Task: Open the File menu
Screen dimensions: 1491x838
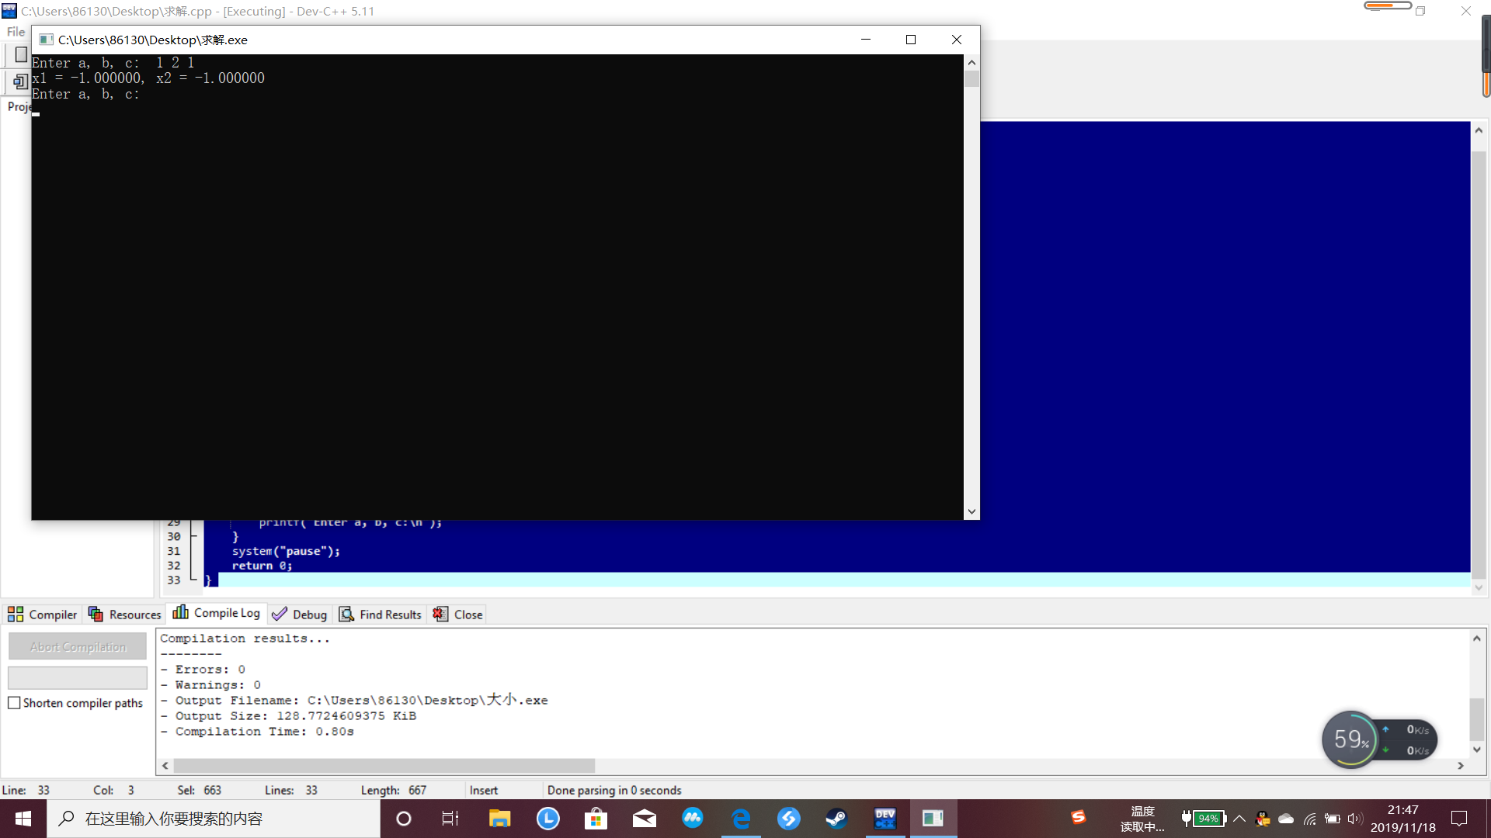Action: (x=16, y=32)
